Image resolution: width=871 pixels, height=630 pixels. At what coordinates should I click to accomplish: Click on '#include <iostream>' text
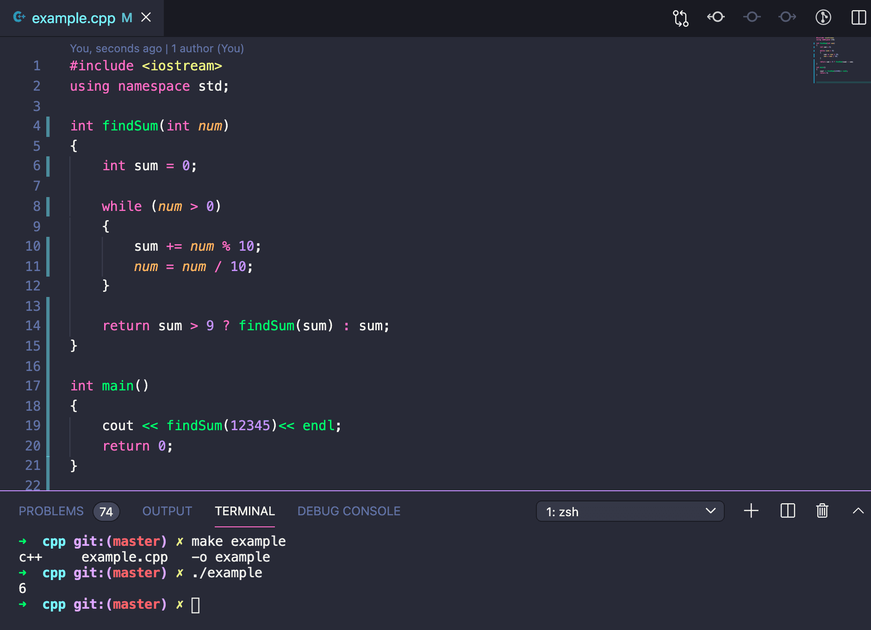tap(146, 66)
